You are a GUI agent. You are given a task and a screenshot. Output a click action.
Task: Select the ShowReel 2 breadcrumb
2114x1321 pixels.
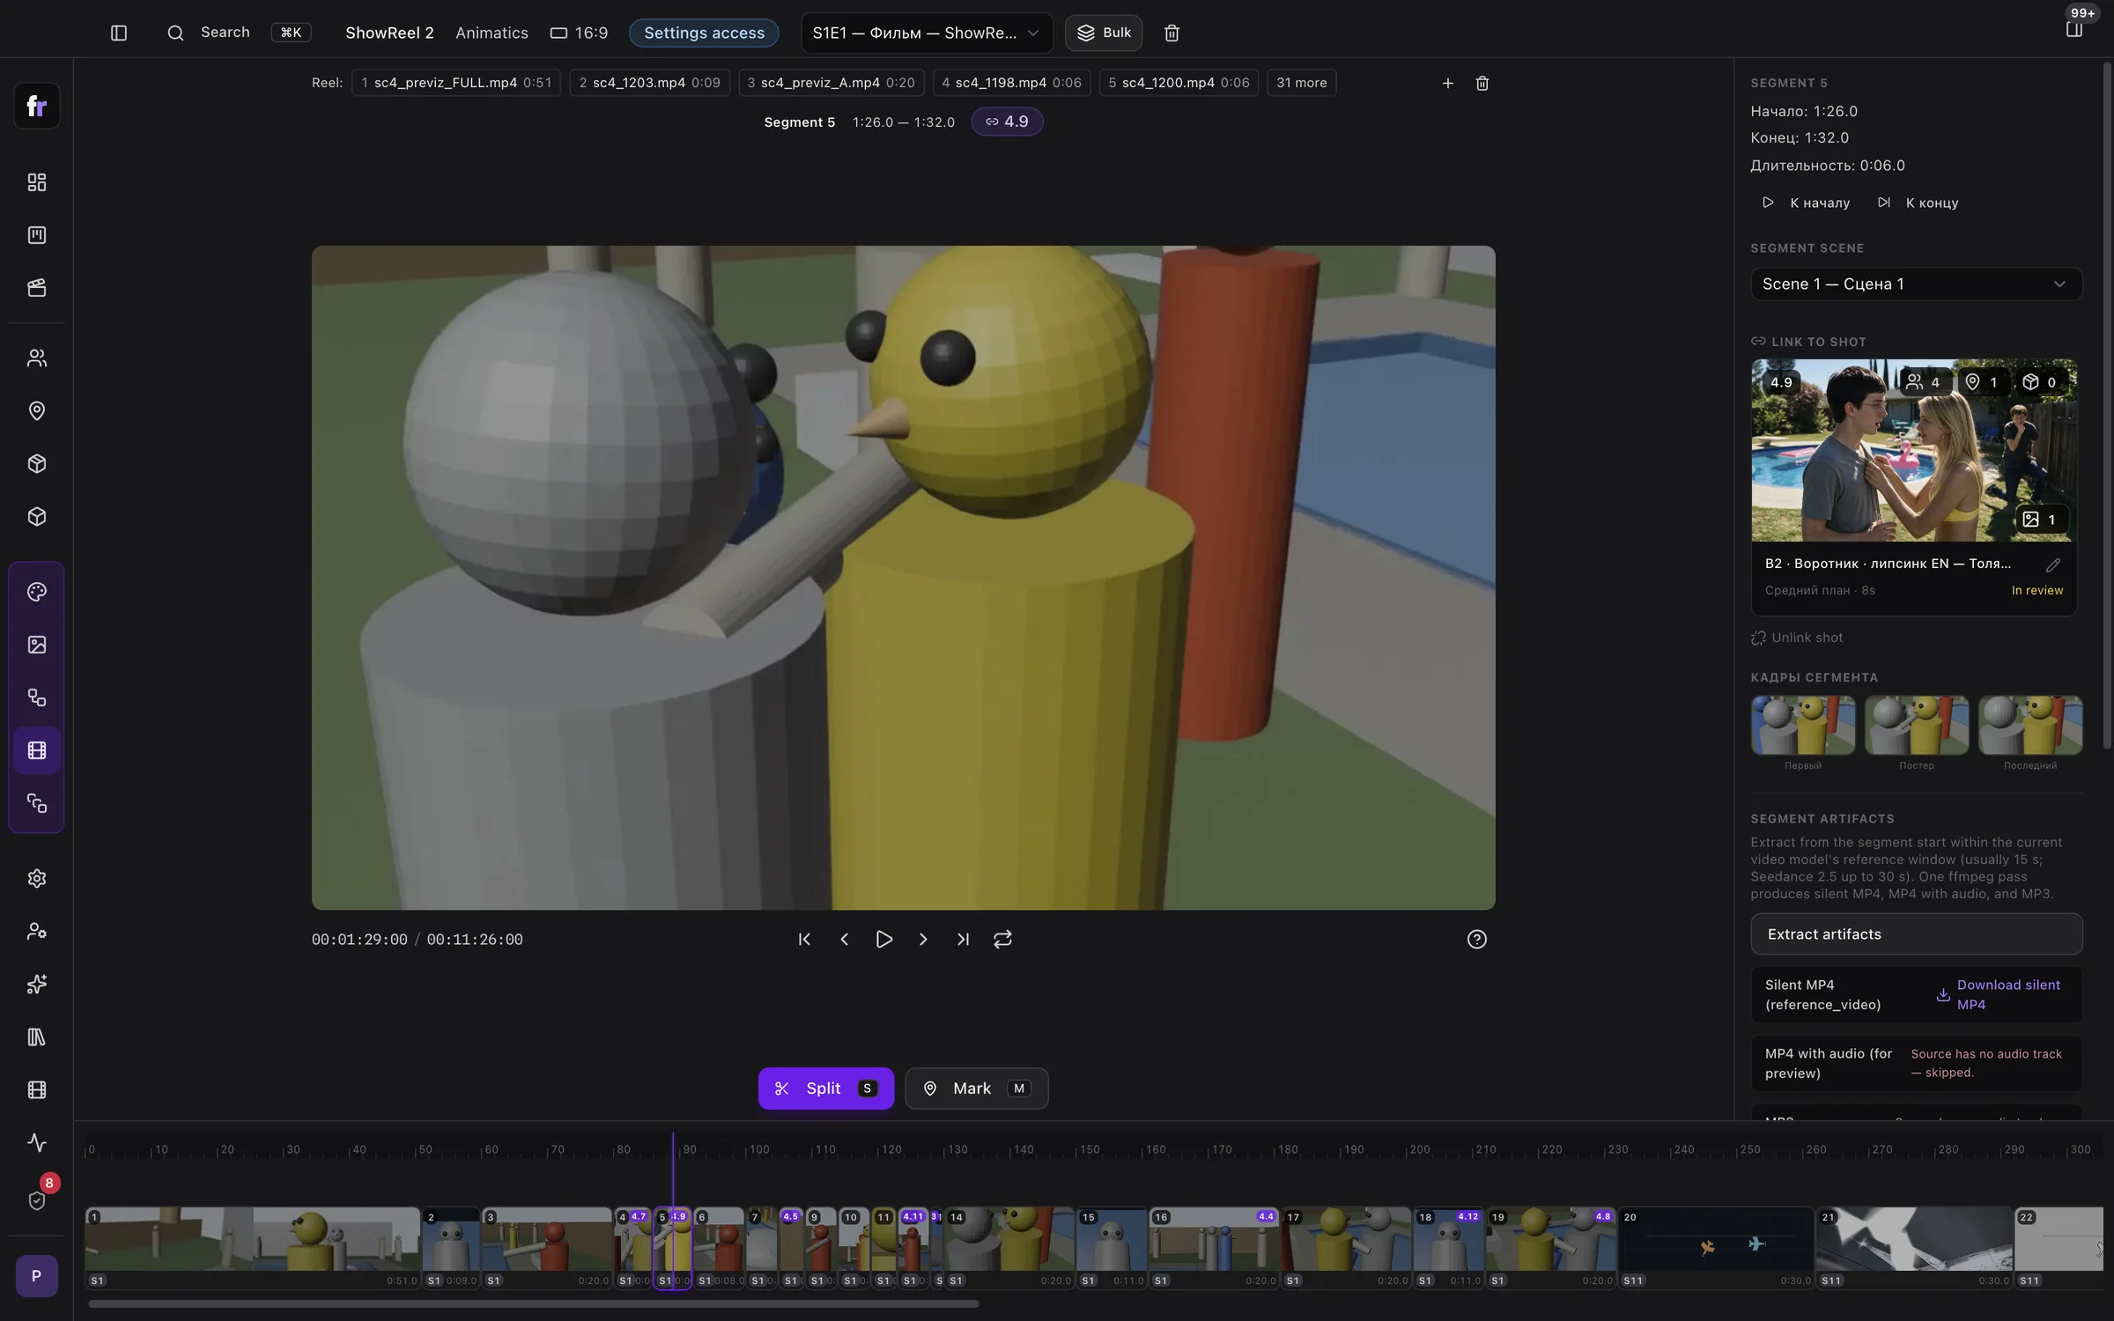click(x=389, y=33)
